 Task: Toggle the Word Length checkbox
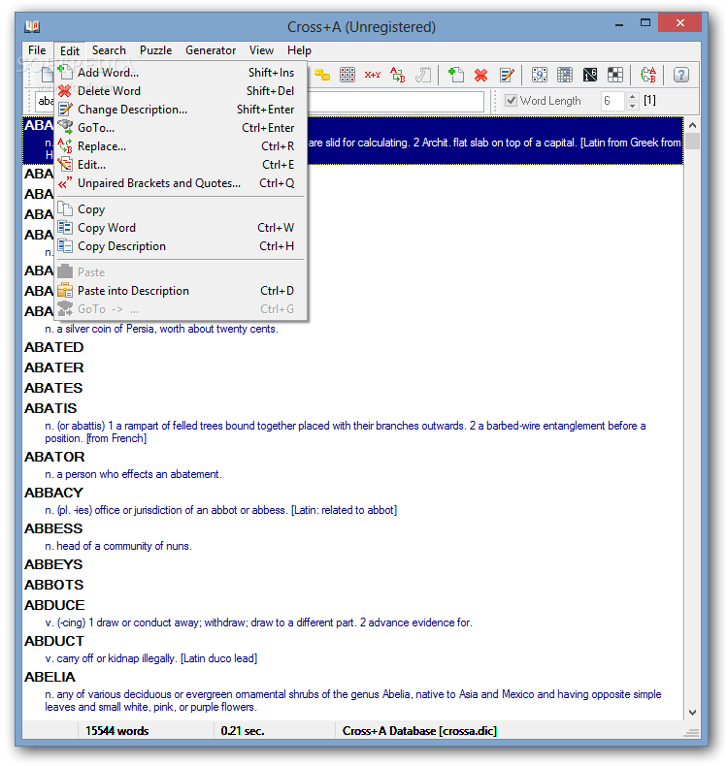(x=511, y=100)
